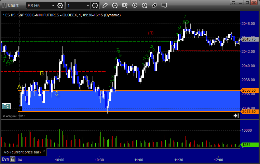260x164 pixels.
Task: Select the pencil drawing tools icon
Action: tap(105, 5)
